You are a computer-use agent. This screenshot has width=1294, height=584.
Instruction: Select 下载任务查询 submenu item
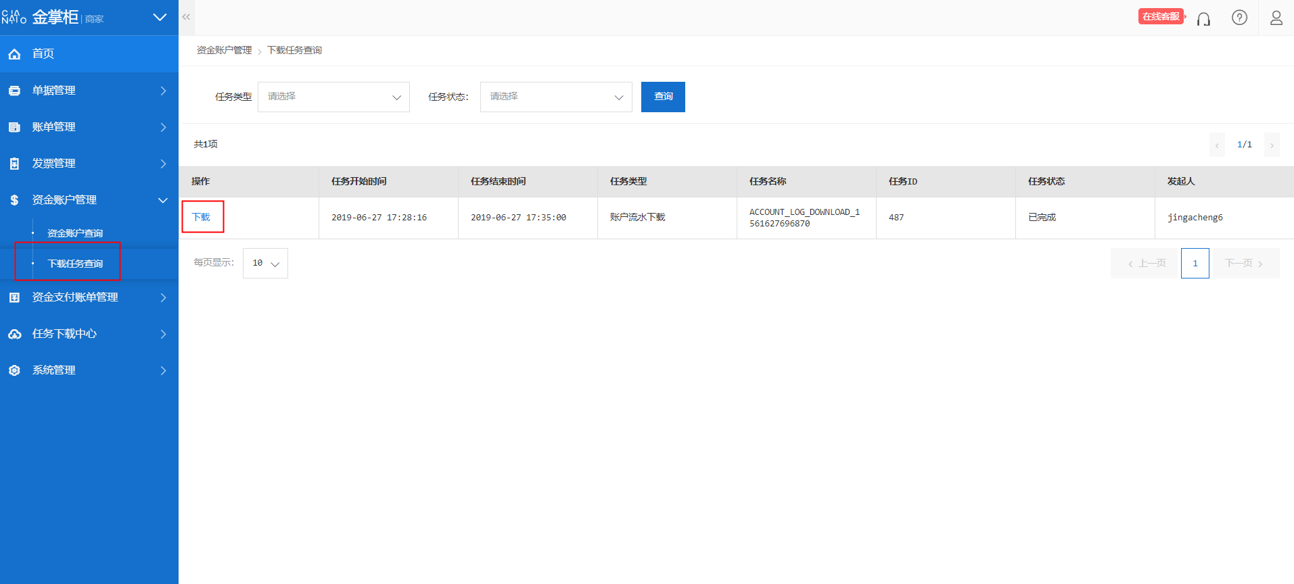pos(75,264)
